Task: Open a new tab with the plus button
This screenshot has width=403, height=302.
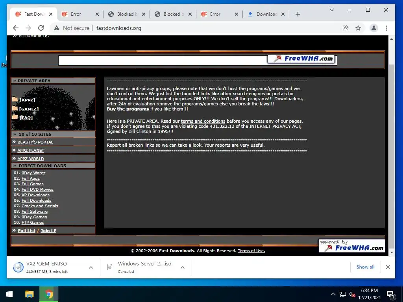Action: click(x=298, y=14)
